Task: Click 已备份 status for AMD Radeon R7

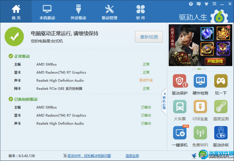Action: pos(146,115)
